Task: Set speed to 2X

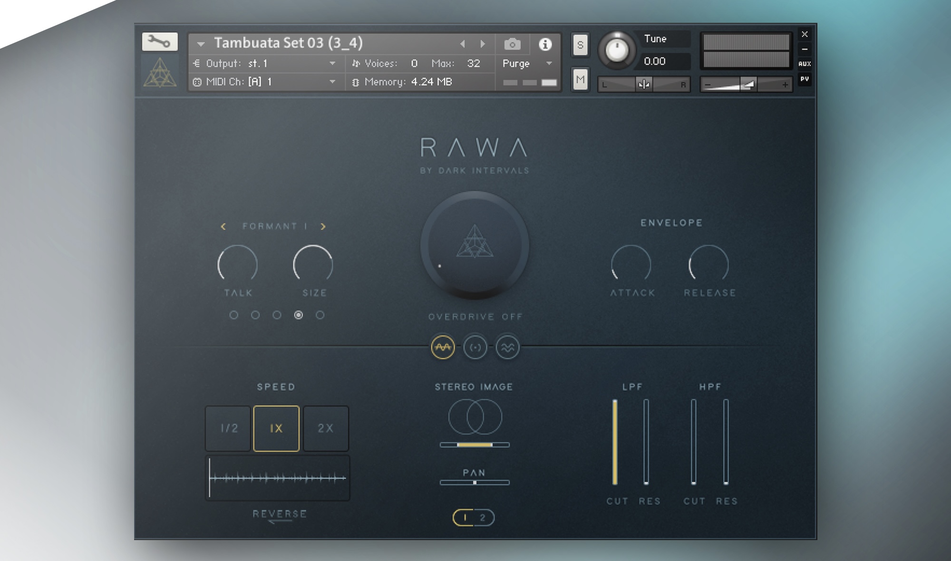Action: [326, 428]
